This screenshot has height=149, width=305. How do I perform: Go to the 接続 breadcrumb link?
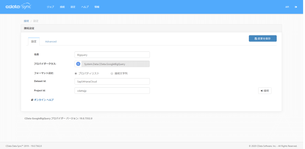tap(26, 21)
